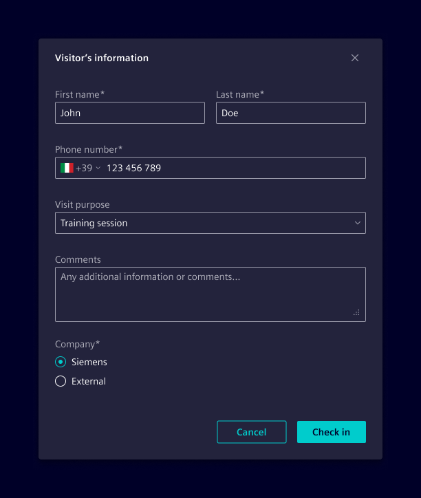Click the Phone number field label

(x=89, y=149)
